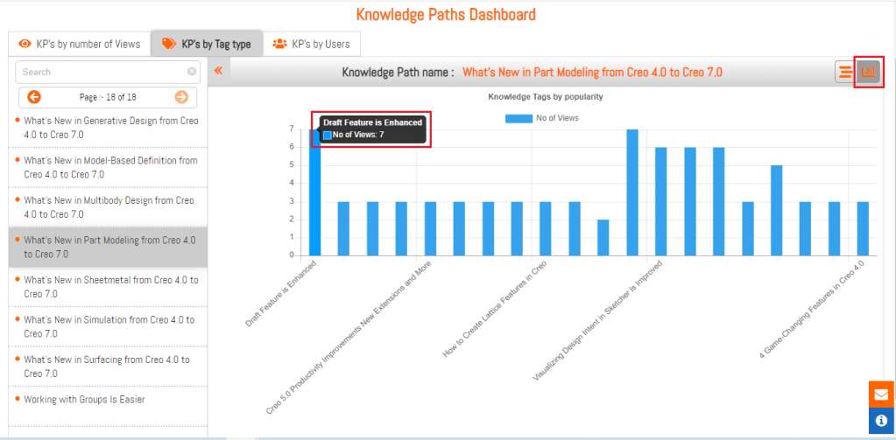896x440 pixels.
Task: Switch to the list view icon
Action: tap(845, 72)
